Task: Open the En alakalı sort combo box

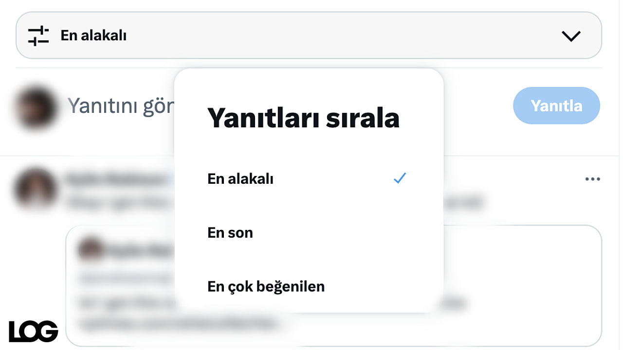Action: point(309,35)
